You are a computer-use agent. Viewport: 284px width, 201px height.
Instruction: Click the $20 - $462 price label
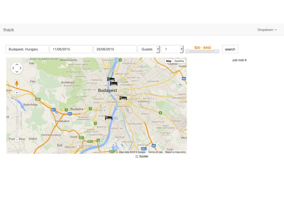pos(203,48)
